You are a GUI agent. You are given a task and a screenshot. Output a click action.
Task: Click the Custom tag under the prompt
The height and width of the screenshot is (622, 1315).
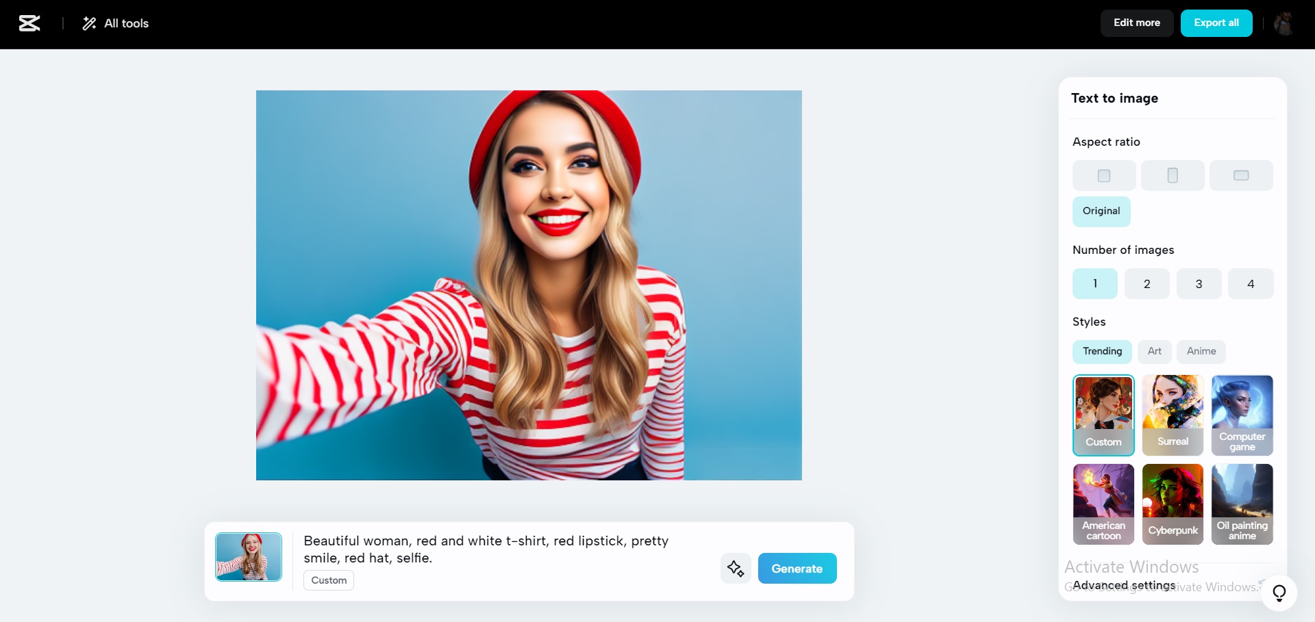[x=329, y=580]
